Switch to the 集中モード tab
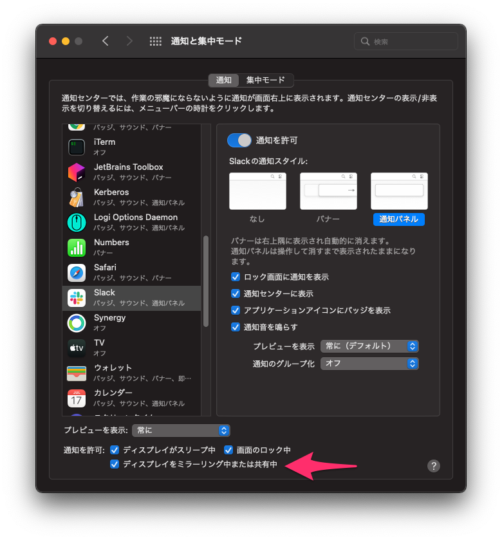This screenshot has height=540, width=502. [x=265, y=80]
